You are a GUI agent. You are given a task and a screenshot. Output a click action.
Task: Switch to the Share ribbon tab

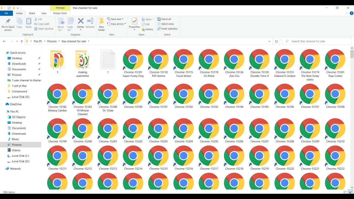pyautogui.click(x=32, y=13)
